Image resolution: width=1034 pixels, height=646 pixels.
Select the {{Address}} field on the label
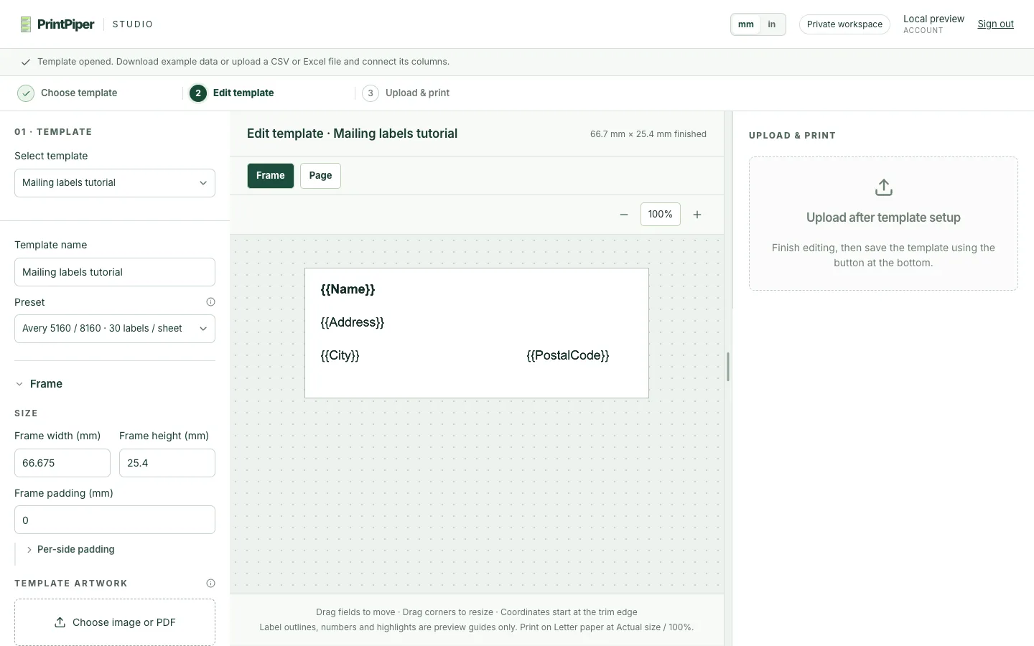pos(353,323)
